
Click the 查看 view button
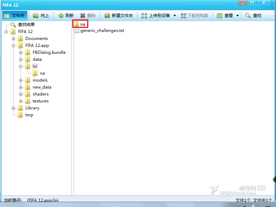(x=225, y=16)
